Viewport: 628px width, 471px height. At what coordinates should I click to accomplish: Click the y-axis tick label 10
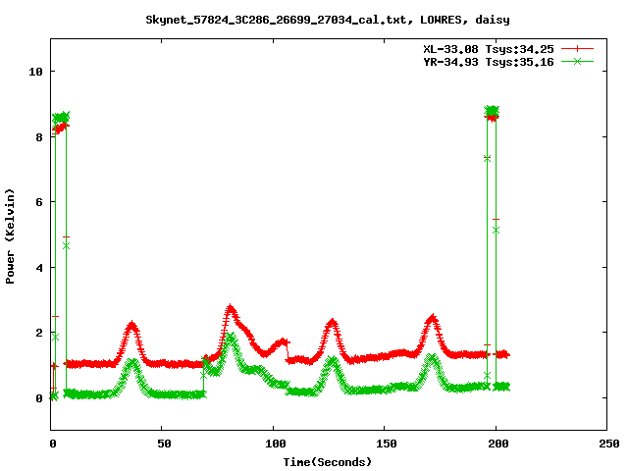(x=35, y=72)
